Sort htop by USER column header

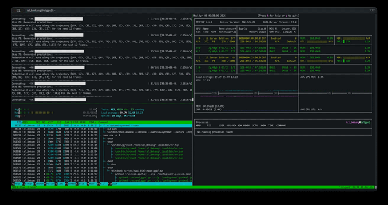25,122
